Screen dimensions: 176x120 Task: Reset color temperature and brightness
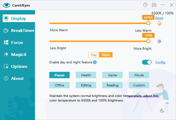click(x=159, y=18)
